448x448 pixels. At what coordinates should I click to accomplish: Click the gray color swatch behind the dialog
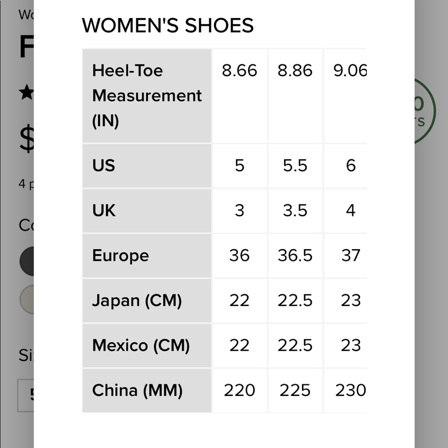click(x=27, y=299)
